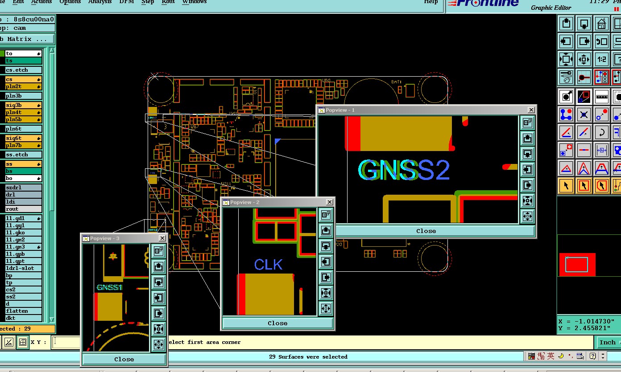
Task: Select the rotate curved arrow tool
Action: (x=602, y=132)
